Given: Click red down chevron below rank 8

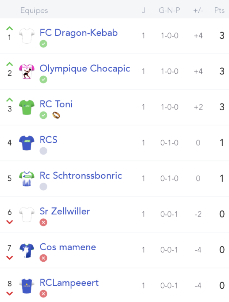Looking at the screenshot, I should coord(10,293).
